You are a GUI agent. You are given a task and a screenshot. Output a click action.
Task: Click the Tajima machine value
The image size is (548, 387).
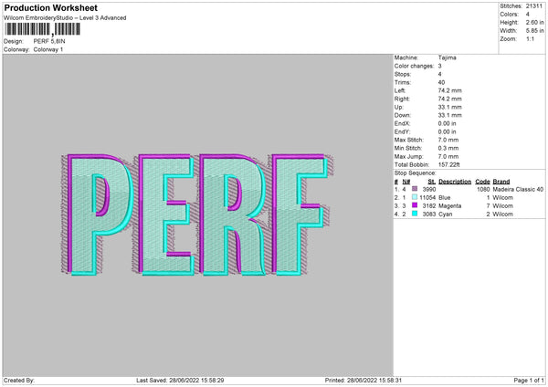coord(448,58)
